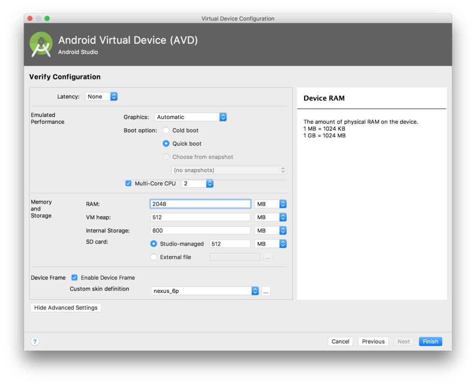Open Custom skin definition dropdown
The image size is (476, 385).
[x=205, y=291]
